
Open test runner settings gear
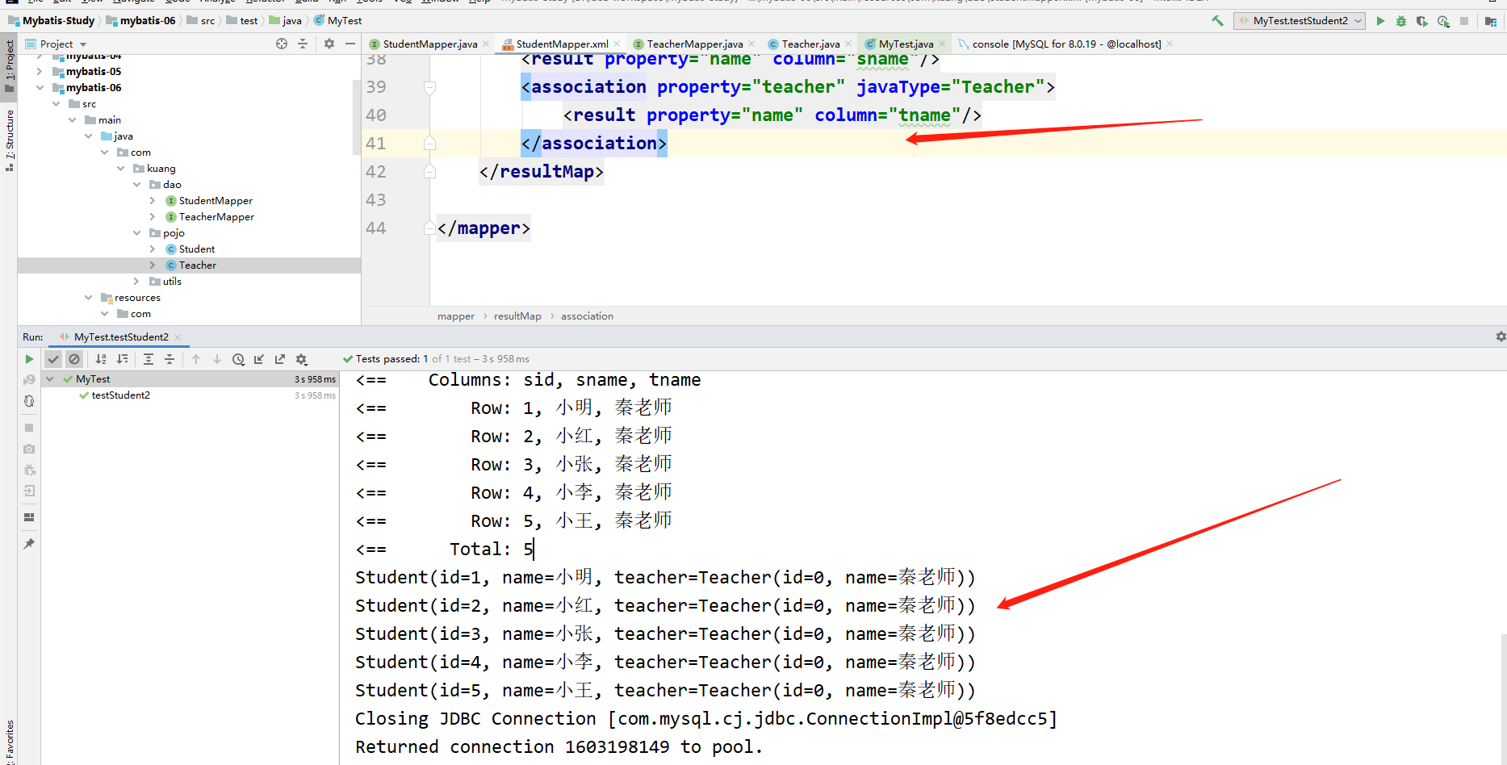pyautogui.click(x=301, y=359)
